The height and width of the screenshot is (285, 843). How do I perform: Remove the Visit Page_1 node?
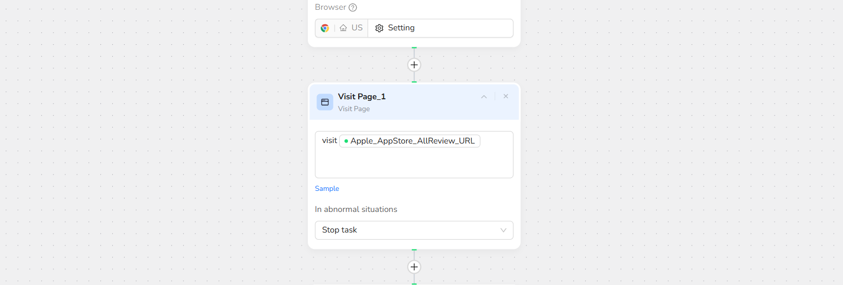506,96
